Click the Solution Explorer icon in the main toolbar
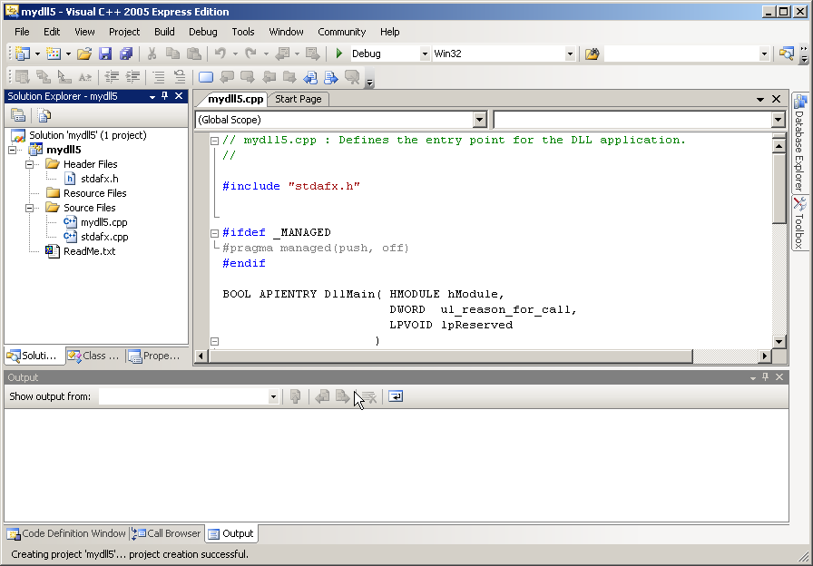The width and height of the screenshot is (813, 566). 786,54
